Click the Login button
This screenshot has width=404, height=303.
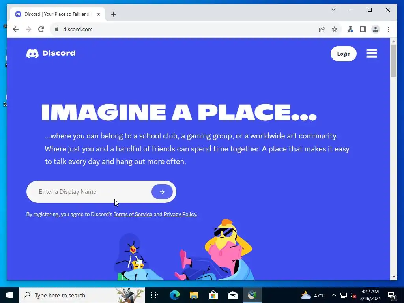point(344,54)
